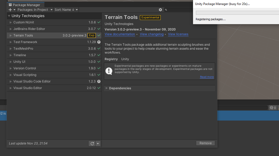279x156 pixels.
Task: Click the Read more link
Action: coord(207,77)
